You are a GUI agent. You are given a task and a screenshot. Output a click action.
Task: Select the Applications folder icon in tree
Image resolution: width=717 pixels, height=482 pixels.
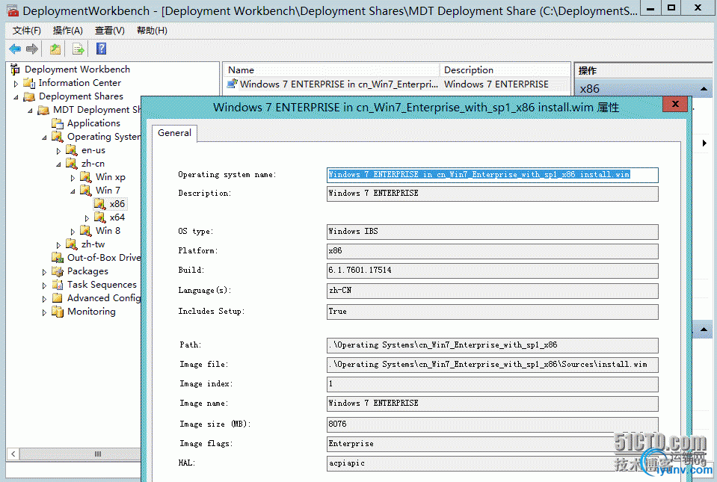click(58, 123)
